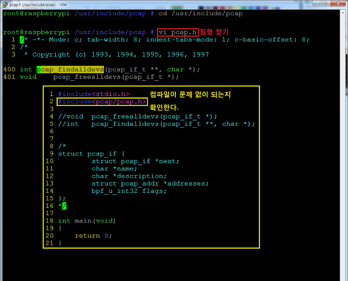Click the "bpf_u_int32 flags;" line
Image resolution: width=348 pixels, height=281 pixels.
coord(129,191)
